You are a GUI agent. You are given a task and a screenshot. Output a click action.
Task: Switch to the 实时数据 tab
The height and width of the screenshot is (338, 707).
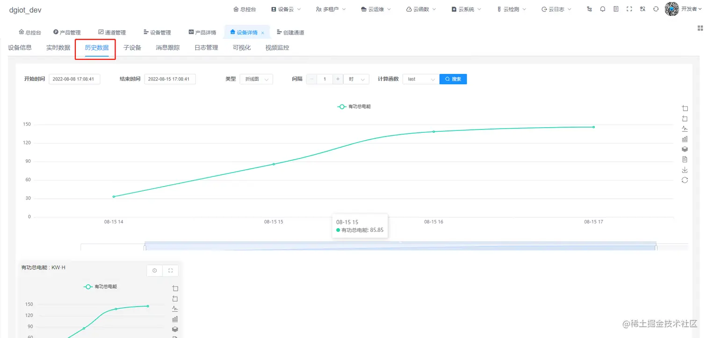point(58,47)
